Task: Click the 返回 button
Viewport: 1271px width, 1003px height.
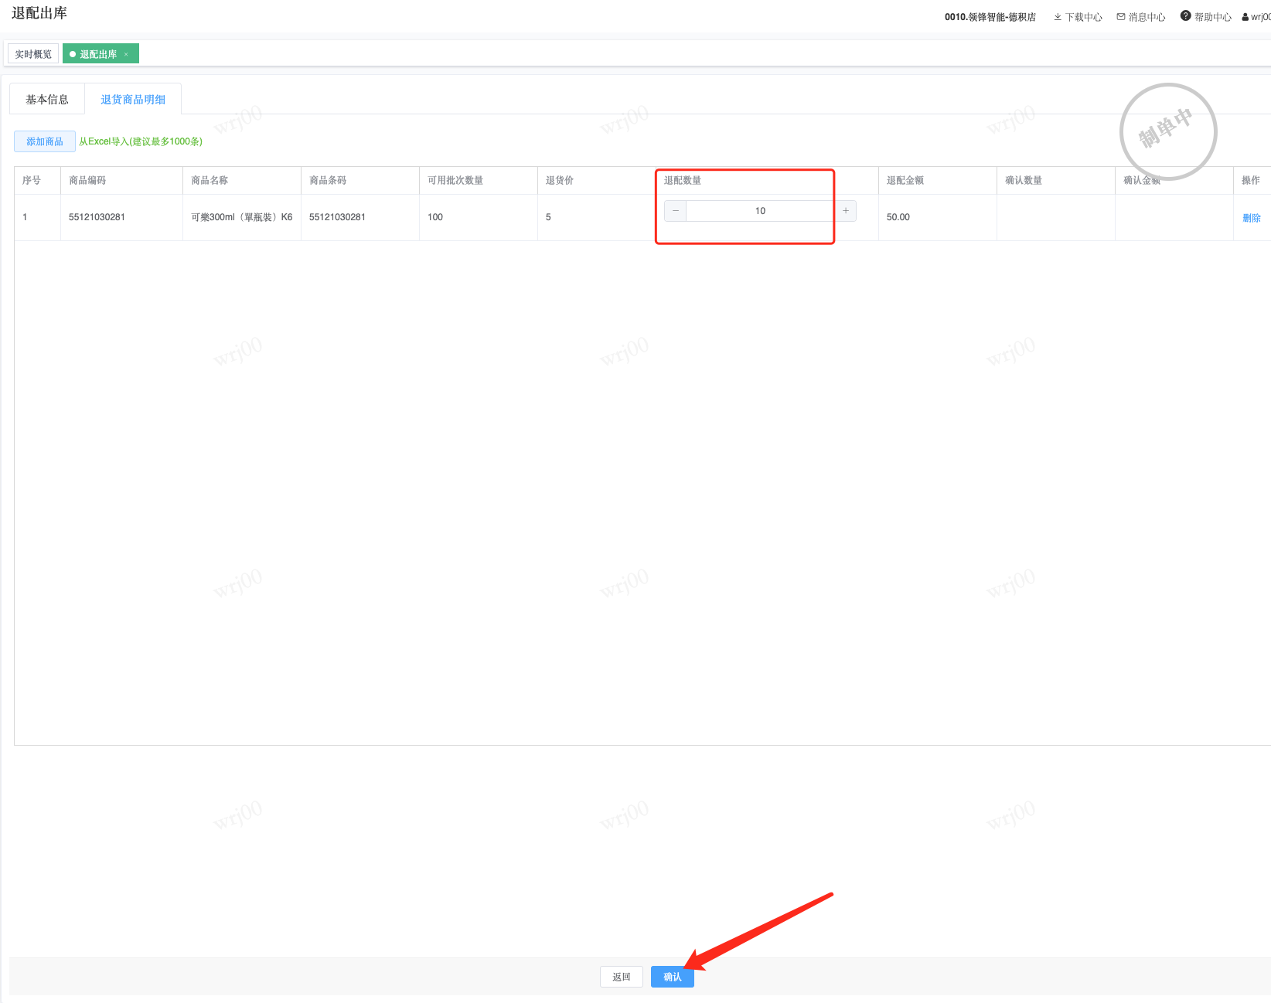Action: coord(622,977)
